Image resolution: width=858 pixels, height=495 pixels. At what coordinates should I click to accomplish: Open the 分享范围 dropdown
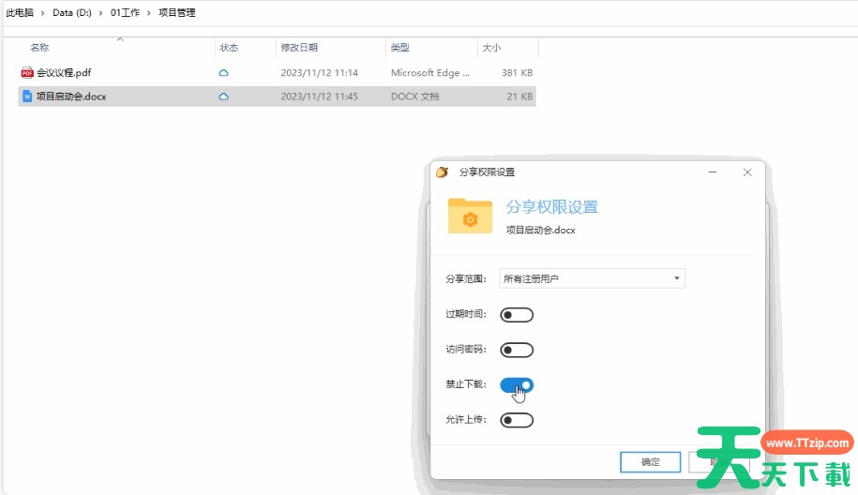point(592,278)
